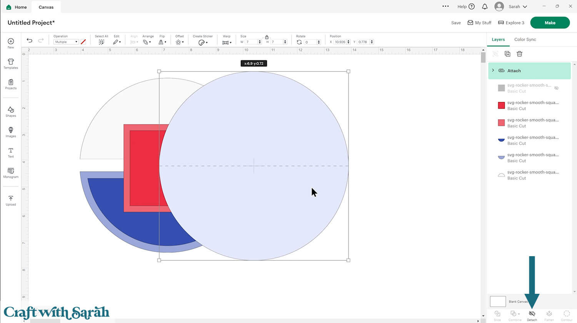This screenshot has height=323, width=577.
Task: Select the Text tool
Action: (11, 152)
